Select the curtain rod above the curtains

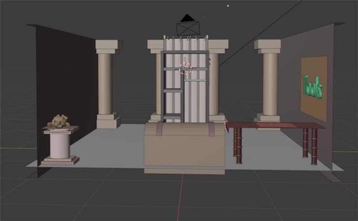[185, 37]
